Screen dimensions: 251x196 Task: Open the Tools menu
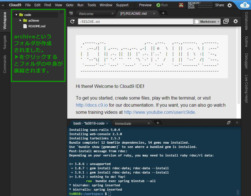(x=92, y=5)
